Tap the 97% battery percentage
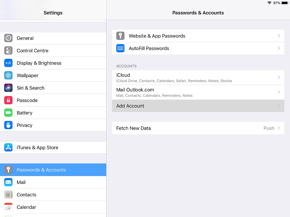Image resolution: width=290 pixels, height=217 pixels. click(x=277, y=3)
